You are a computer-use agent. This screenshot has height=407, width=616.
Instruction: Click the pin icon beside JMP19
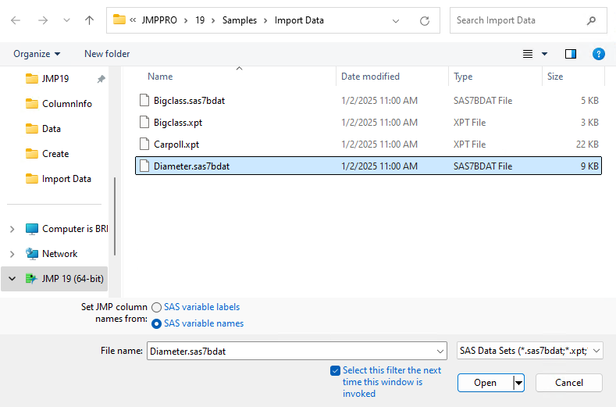coord(101,79)
